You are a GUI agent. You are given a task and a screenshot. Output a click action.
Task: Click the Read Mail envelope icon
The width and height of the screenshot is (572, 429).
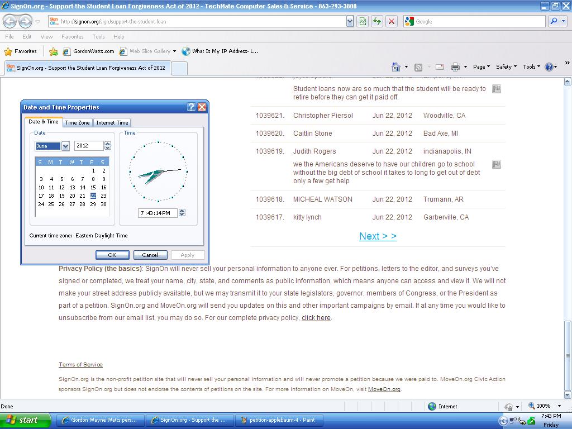pyautogui.click(x=440, y=67)
